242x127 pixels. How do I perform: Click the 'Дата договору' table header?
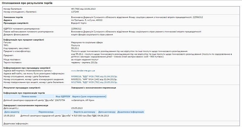(x=107, y=112)
